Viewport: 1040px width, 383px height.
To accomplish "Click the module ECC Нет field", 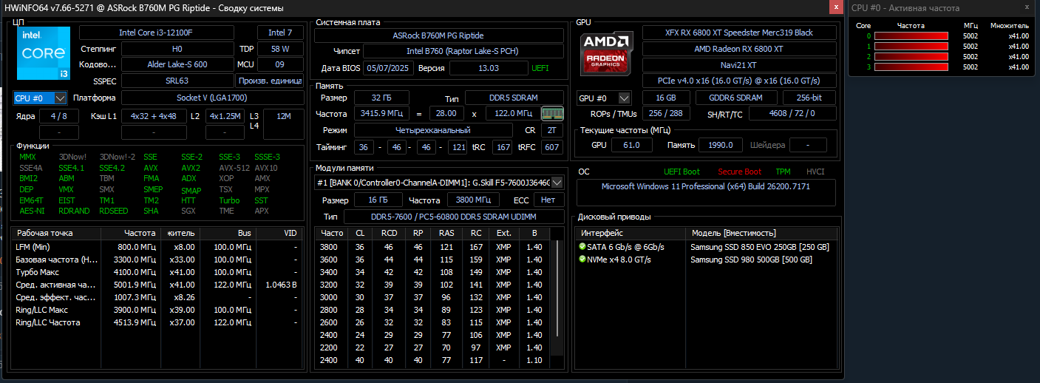I will [x=548, y=200].
